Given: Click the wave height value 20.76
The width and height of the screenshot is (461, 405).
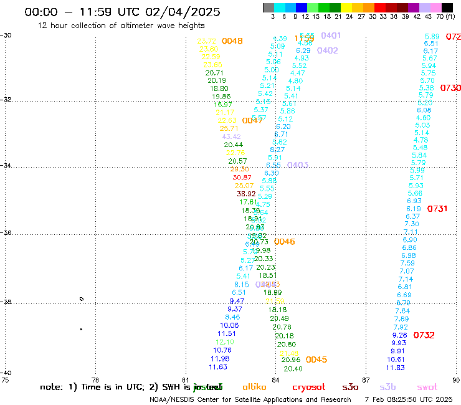Looking at the screenshot, I should tap(282, 327).
